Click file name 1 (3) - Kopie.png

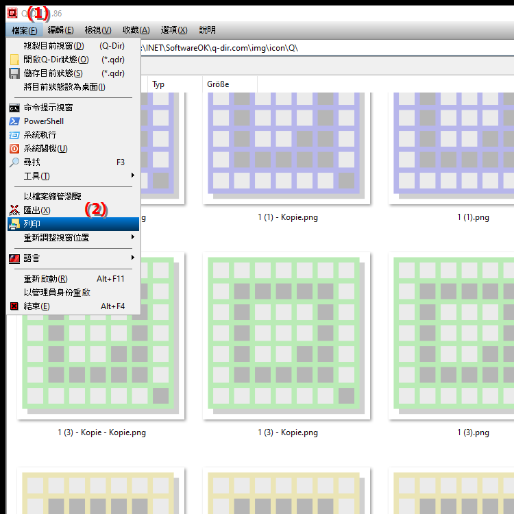coord(288,432)
